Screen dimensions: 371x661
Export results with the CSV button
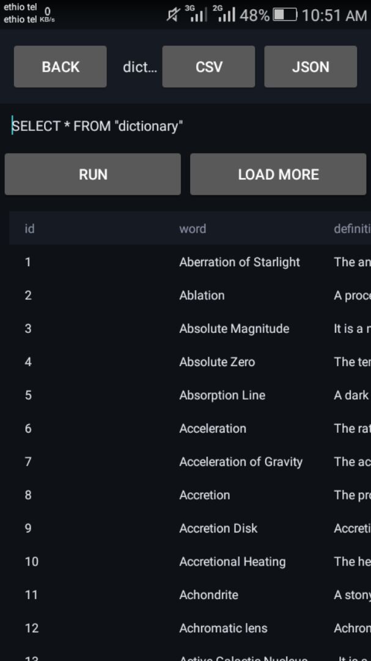tap(208, 67)
